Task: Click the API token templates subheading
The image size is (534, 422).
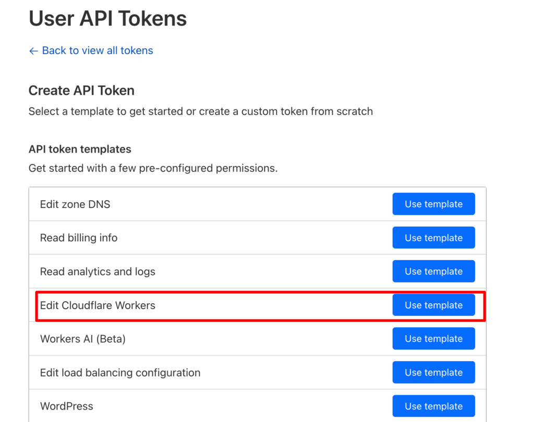Action: (x=80, y=150)
